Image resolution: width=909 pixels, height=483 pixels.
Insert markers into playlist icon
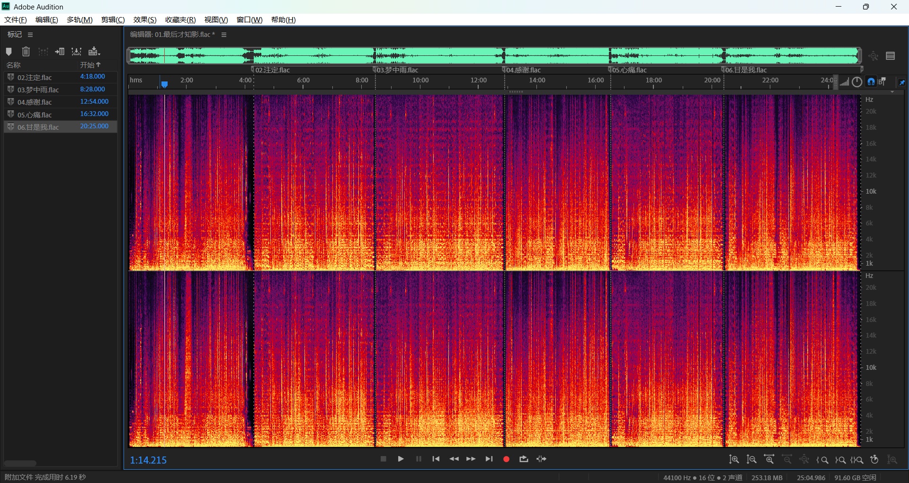pyautogui.click(x=60, y=52)
